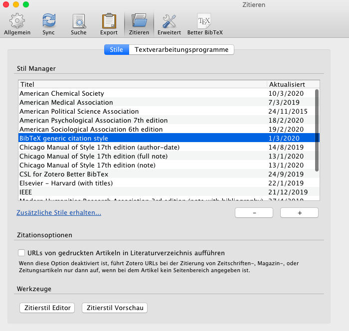The image size is (349, 331).
Task: Click the date 10/3/2020 cell
Action: (x=286, y=93)
